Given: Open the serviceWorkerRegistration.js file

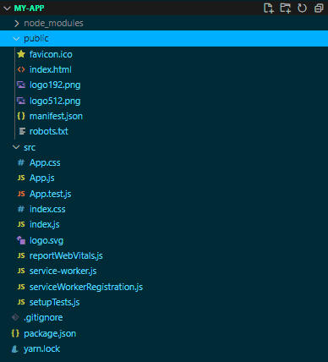Looking at the screenshot, I should click(x=86, y=288).
